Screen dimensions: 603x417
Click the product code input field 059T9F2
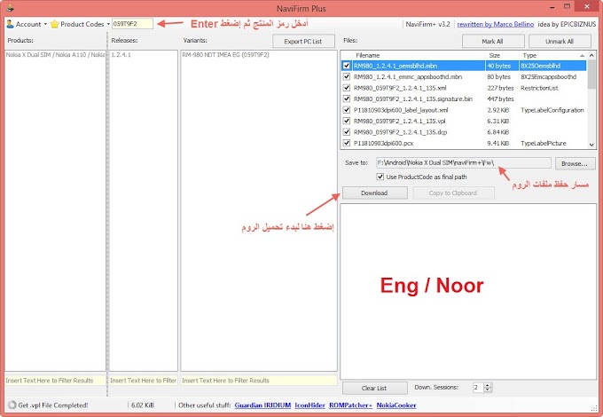tap(132, 24)
